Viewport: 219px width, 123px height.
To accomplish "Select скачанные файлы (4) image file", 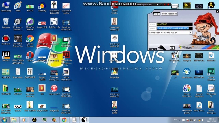I will (54, 8).
